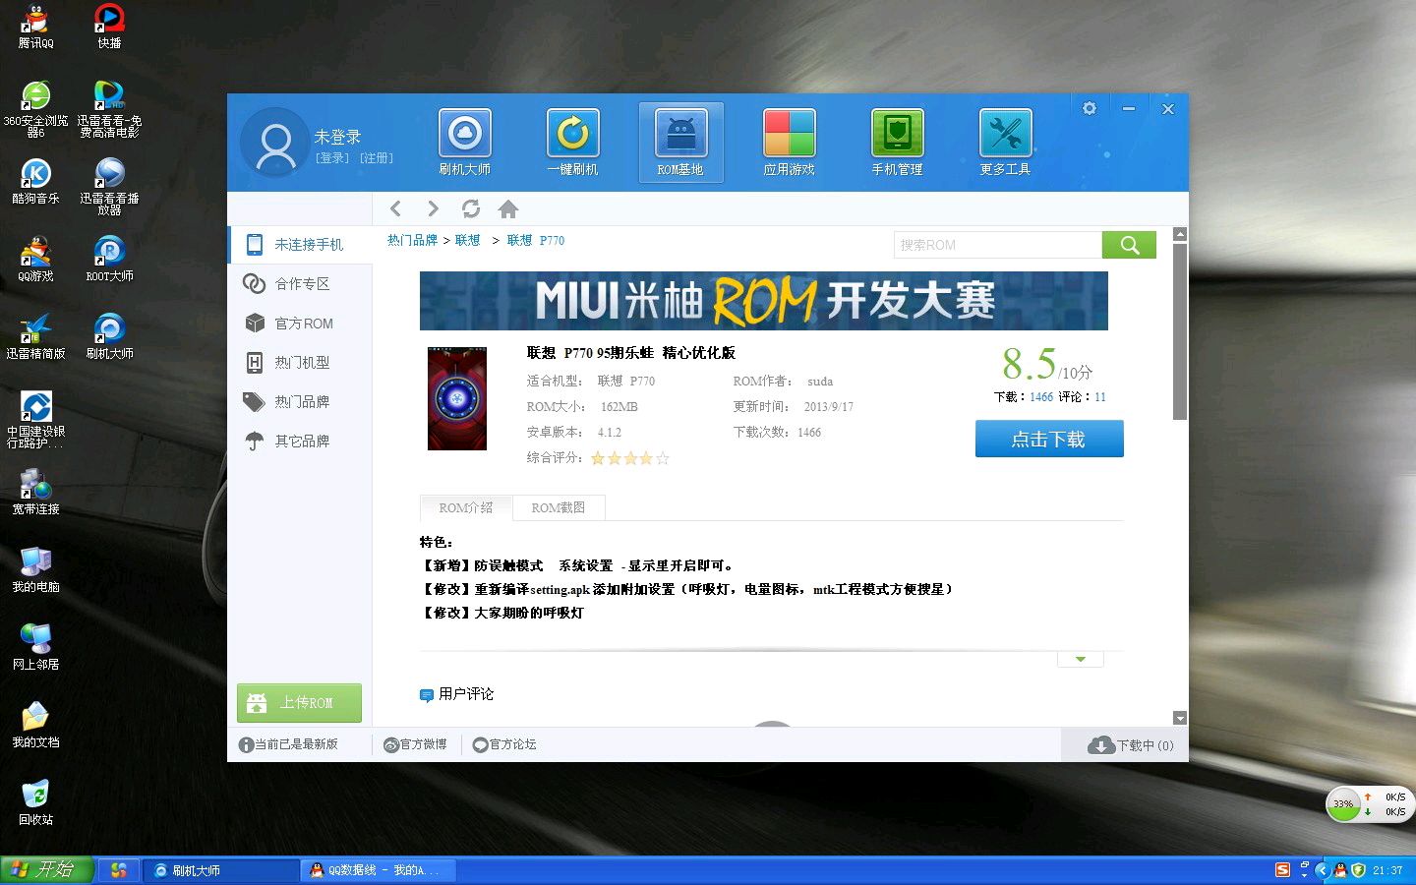Screen dimensions: 1416x885
Task: Select 未连接手机 in the sidebar
Action: [x=300, y=244]
